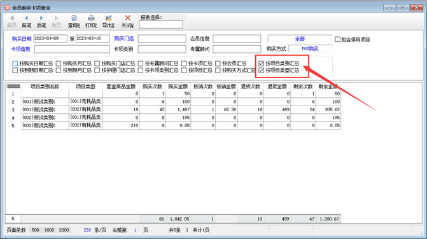This screenshot has width=427, height=239.
Task: Click the current page number 1
Action: pos(135,230)
